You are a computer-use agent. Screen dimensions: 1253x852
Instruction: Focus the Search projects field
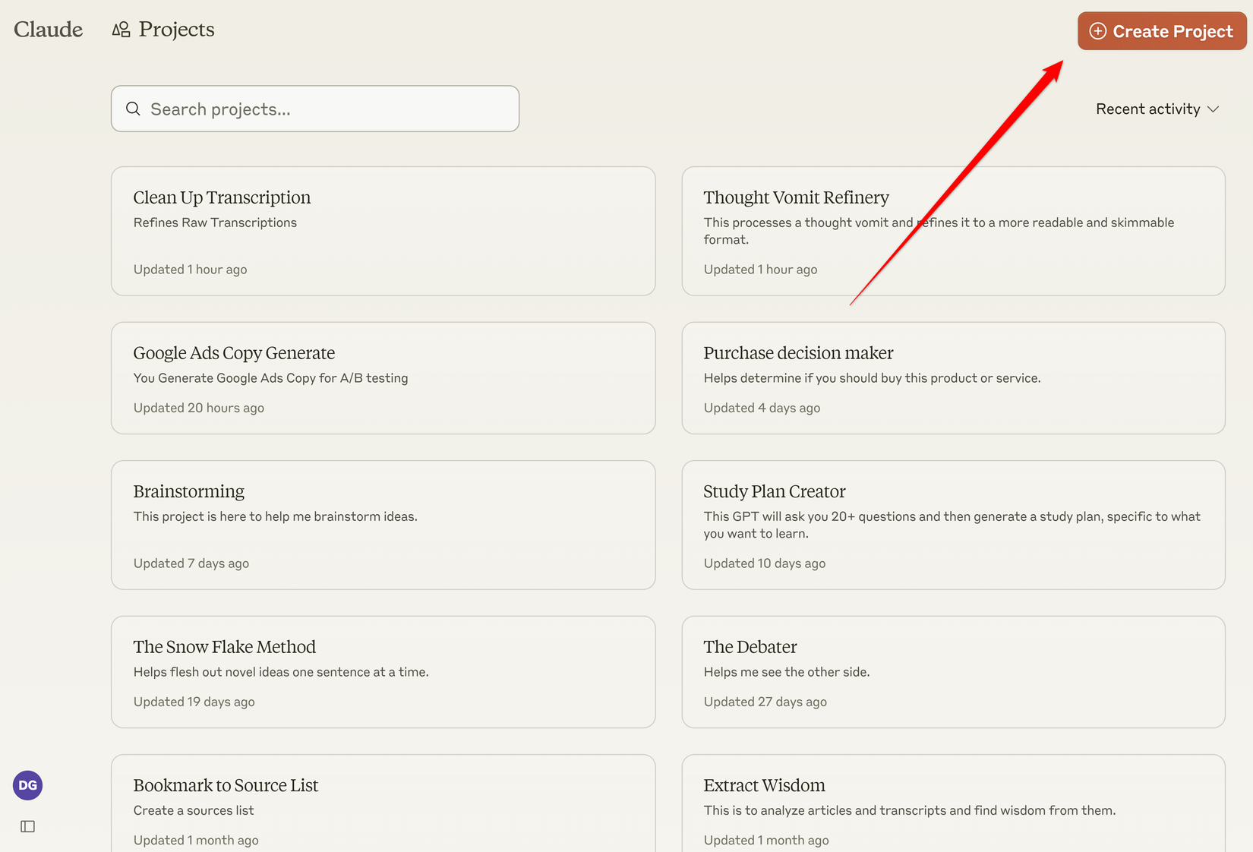click(x=315, y=109)
